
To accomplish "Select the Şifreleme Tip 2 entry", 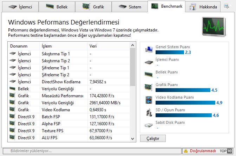I will [55, 75].
